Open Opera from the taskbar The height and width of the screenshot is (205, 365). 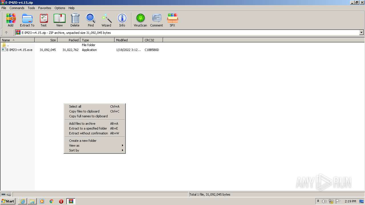(61, 201)
